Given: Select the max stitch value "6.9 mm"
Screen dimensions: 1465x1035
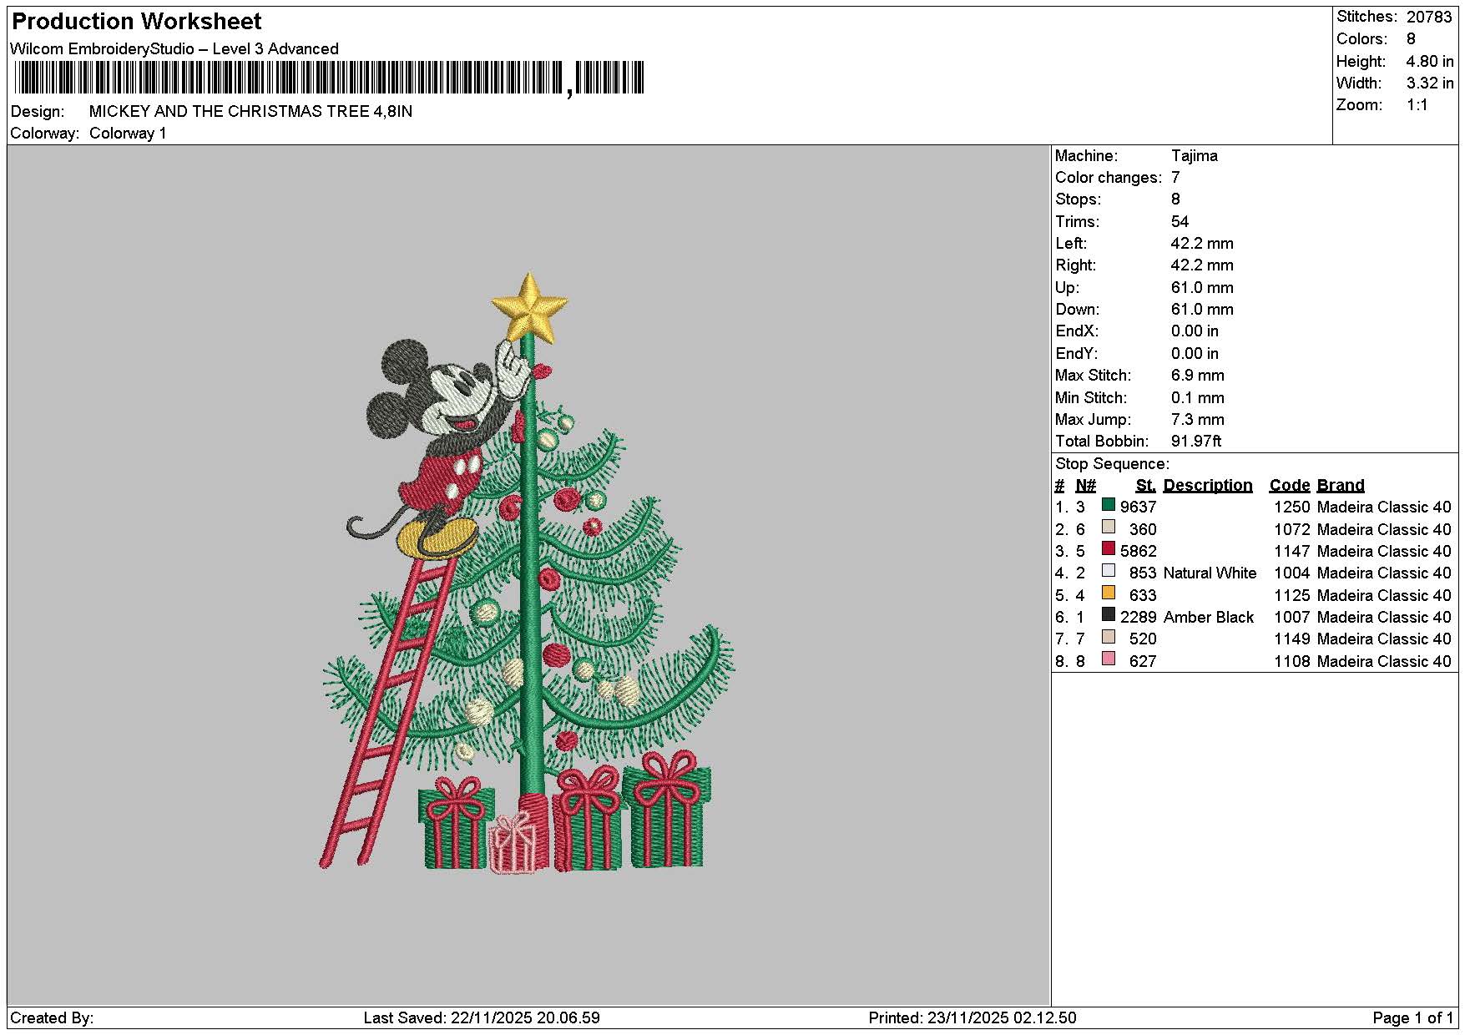Looking at the screenshot, I should 1198,376.
